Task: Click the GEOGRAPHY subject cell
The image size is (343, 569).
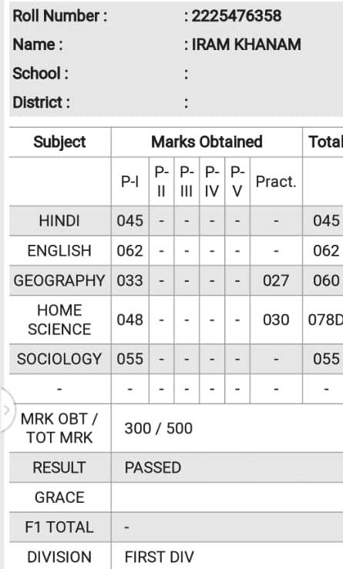Action: point(59,280)
